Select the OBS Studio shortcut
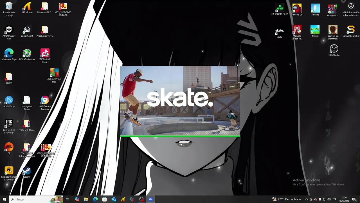 click(x=334, y=50)
